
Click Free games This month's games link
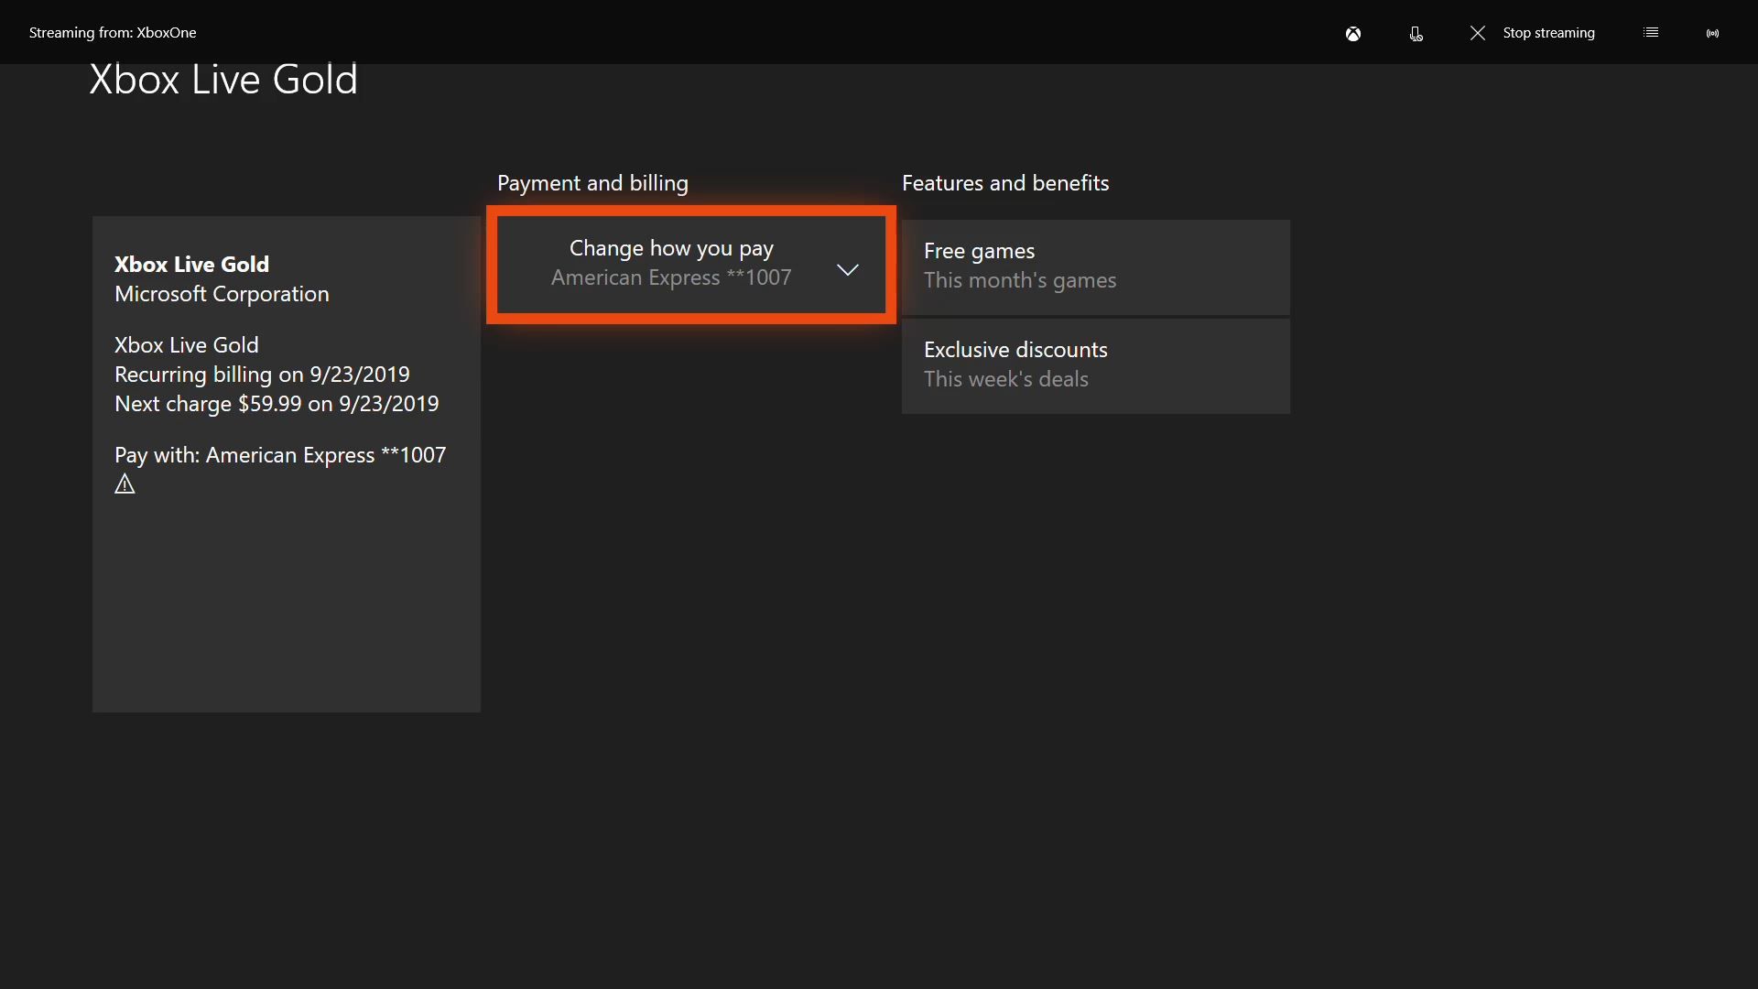pos(1095,265)
